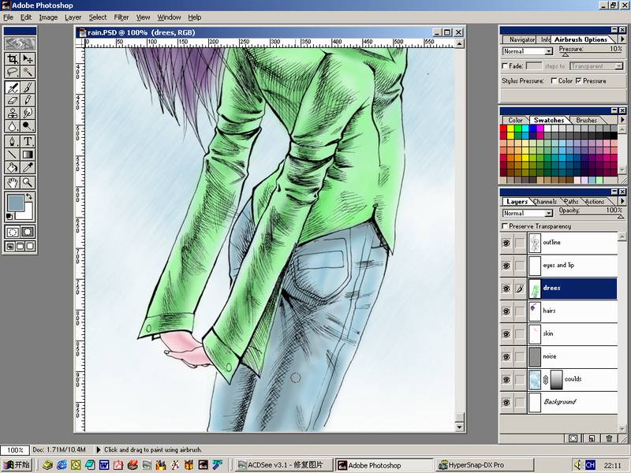
Task: Select the Magic Wand tool
Action: click(x=28, y=73)
